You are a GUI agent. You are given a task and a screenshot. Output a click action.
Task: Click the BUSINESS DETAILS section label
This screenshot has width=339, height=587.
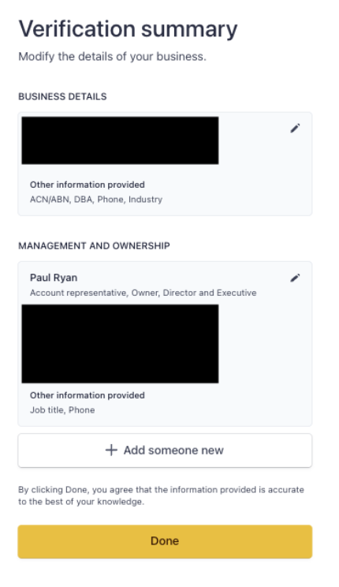tap(62, 96)
